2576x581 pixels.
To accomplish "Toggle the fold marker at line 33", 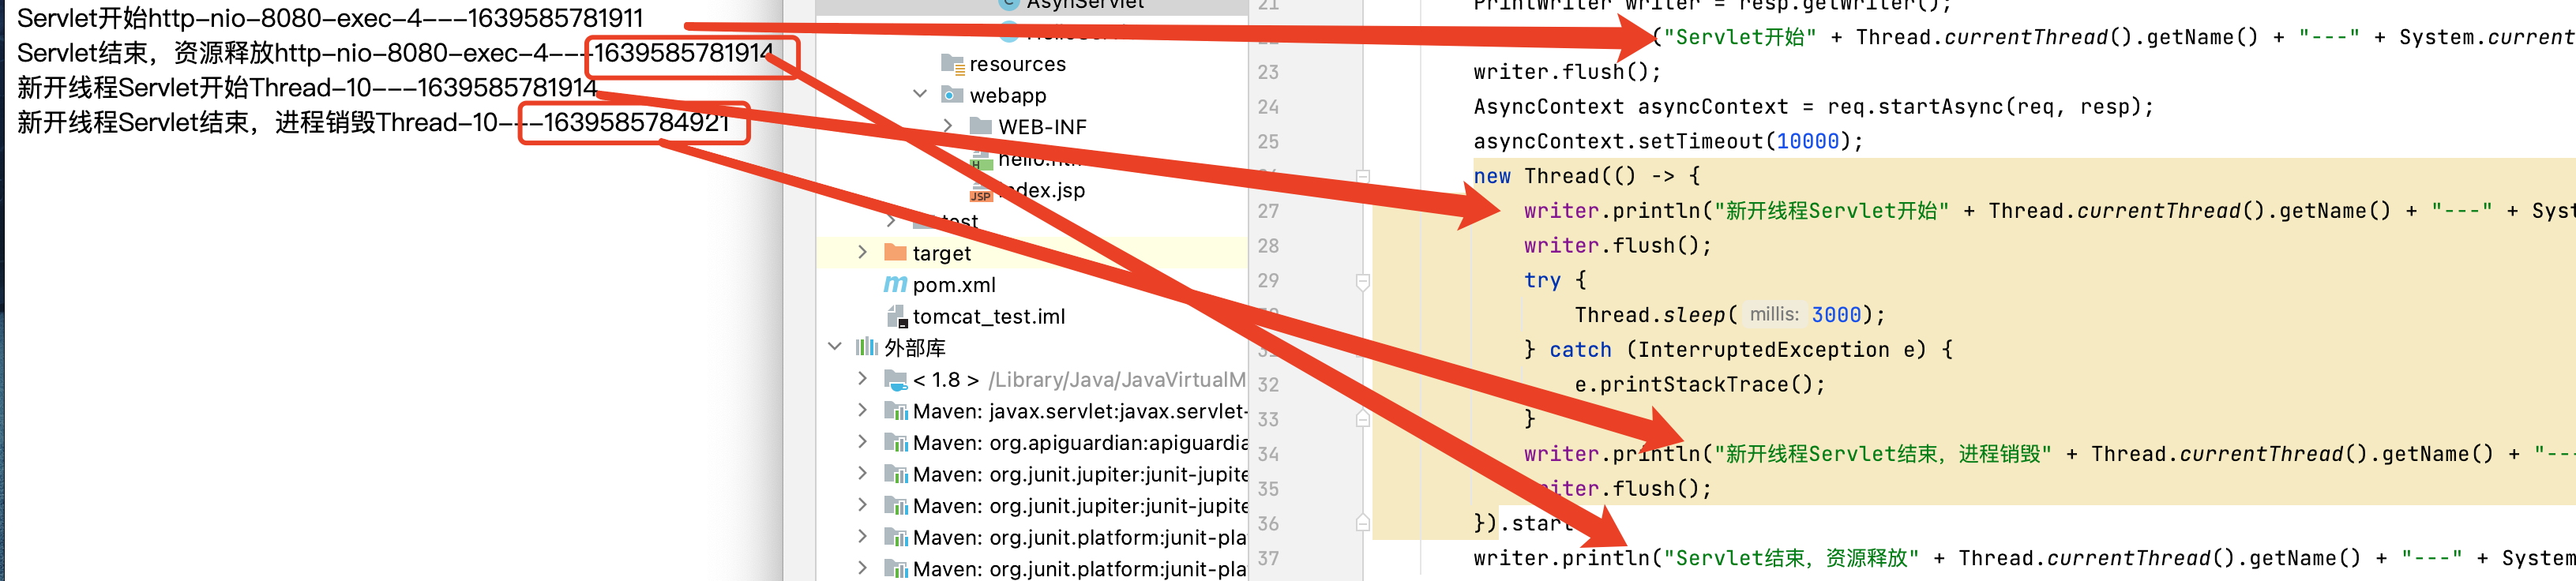I will (1362, 419).
